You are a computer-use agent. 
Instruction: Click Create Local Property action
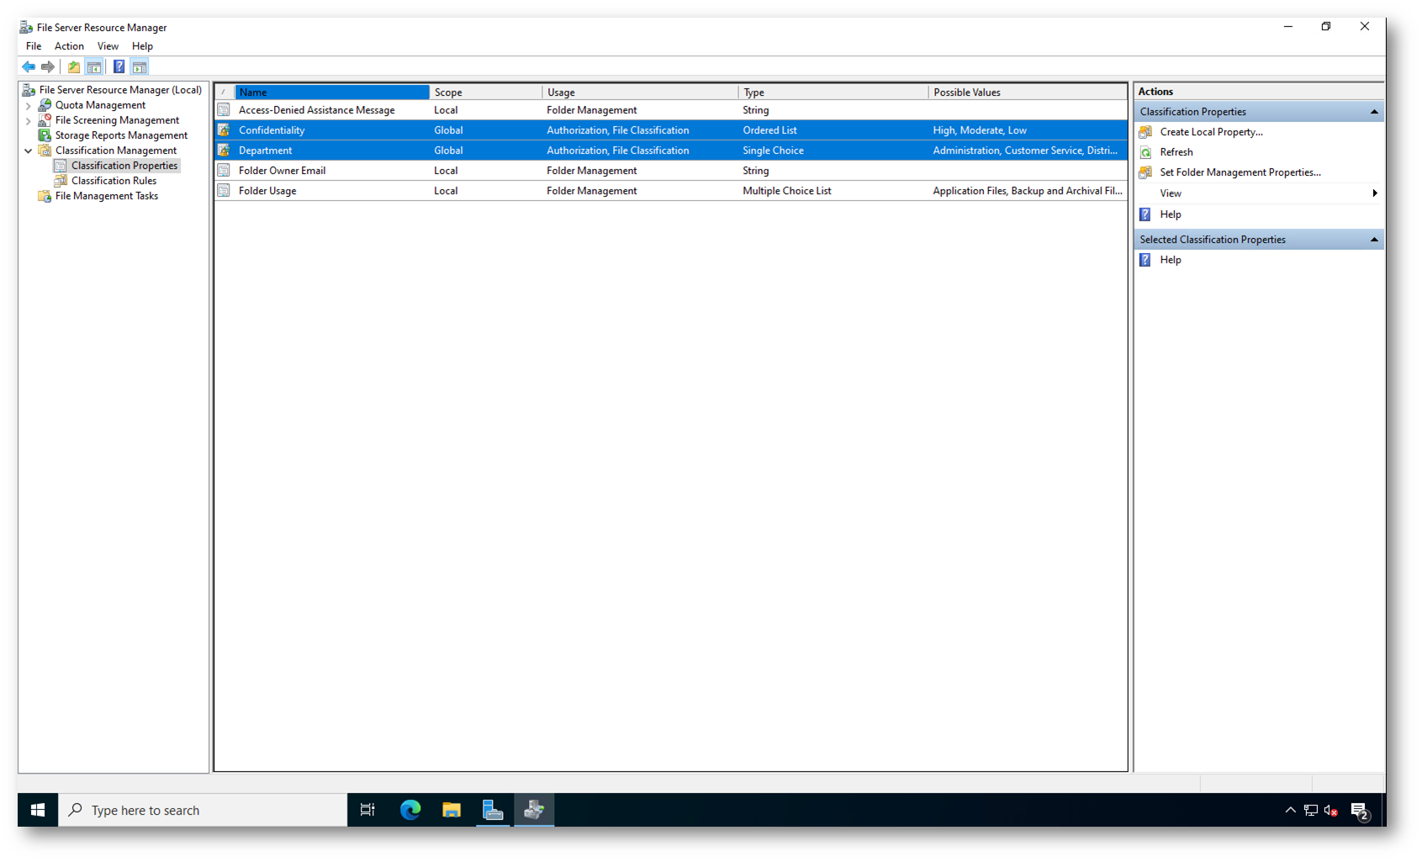1211,132
